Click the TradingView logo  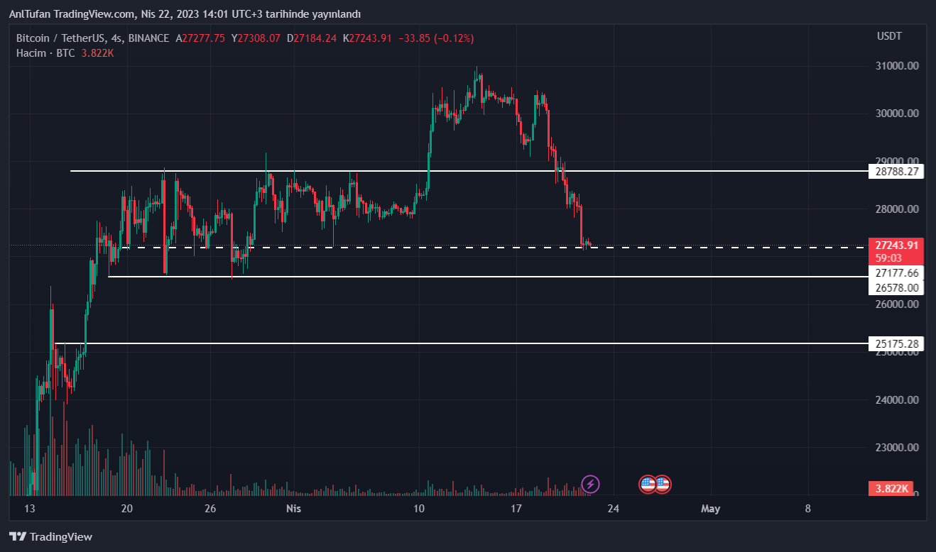click(50, 537)
